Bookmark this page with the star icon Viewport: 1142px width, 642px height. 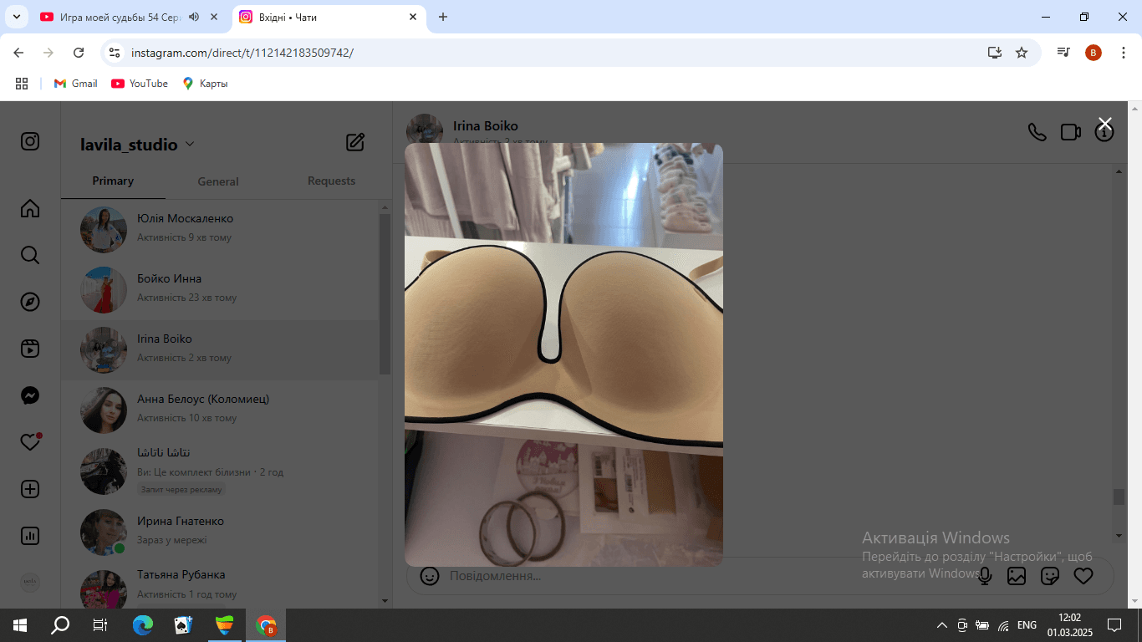[x=1022, y=53]
